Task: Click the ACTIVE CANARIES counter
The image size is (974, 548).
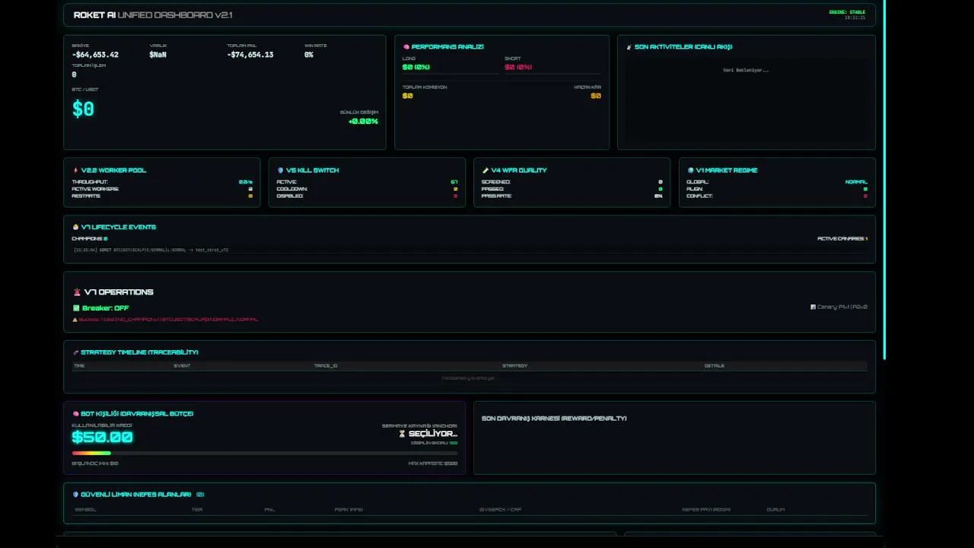Action: tap(842, 239)
